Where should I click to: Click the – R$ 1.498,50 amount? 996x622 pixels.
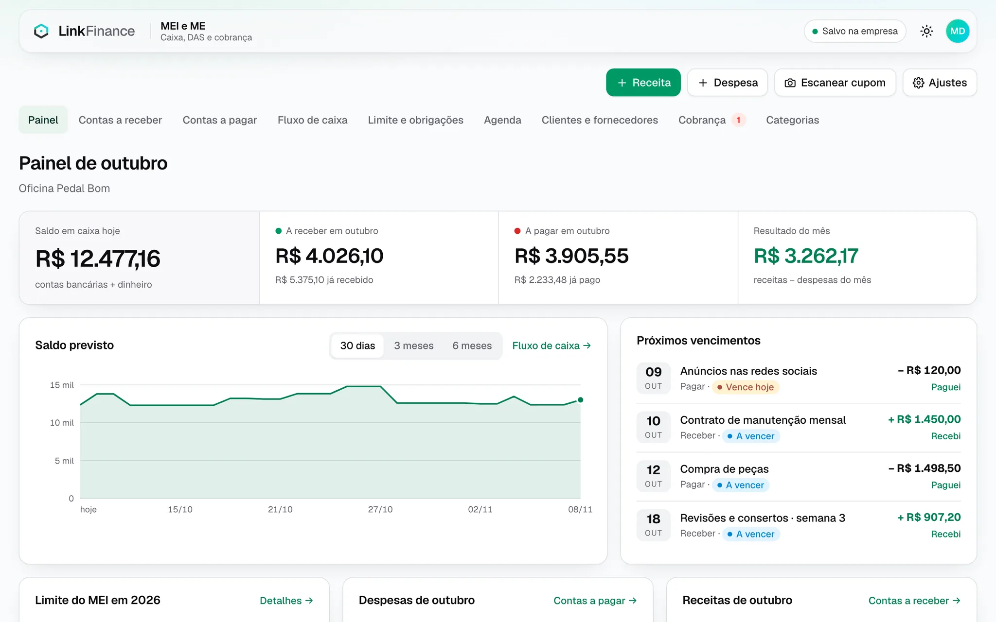[x=925, y=468]
